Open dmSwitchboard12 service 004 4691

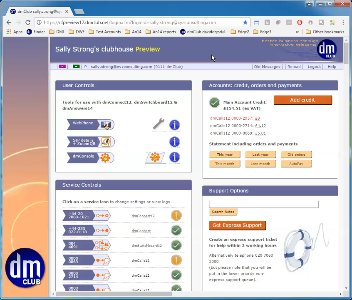click(x=87, y=245)
